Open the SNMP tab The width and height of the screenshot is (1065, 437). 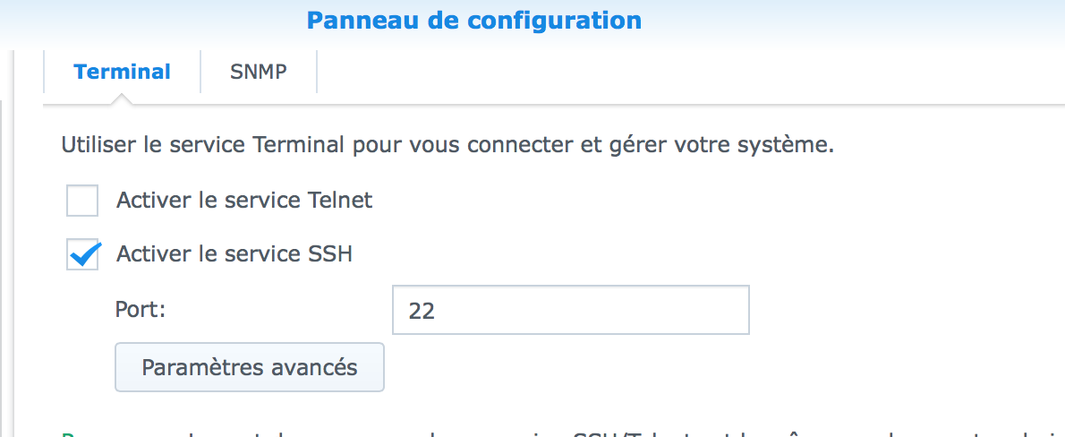click(x=258, y=72)
